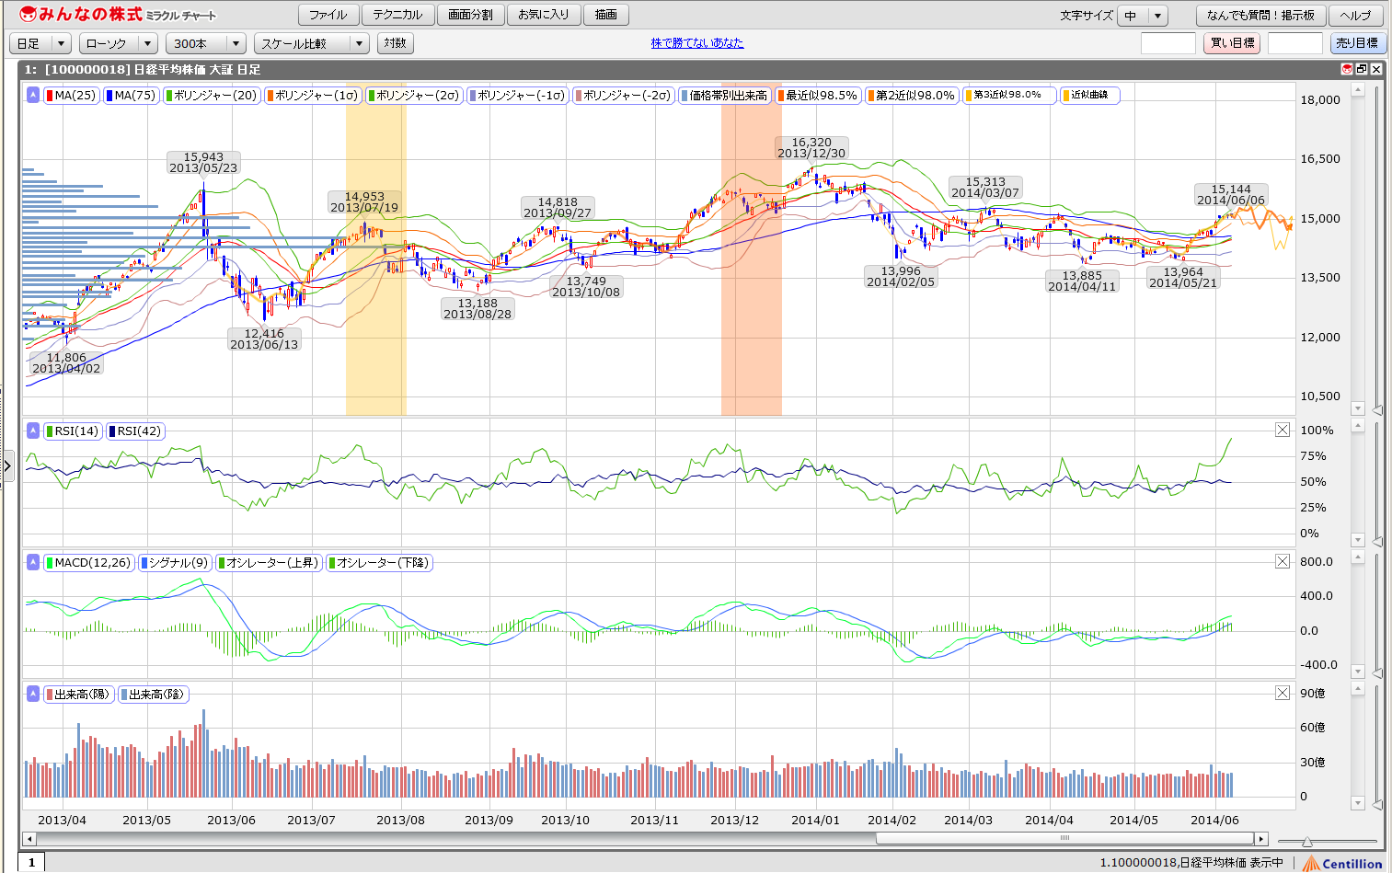Viewport: 1392px width, 873px height.
Task: Follow the 株で勝てないあなた link
Action: click(x=697, y=42)
